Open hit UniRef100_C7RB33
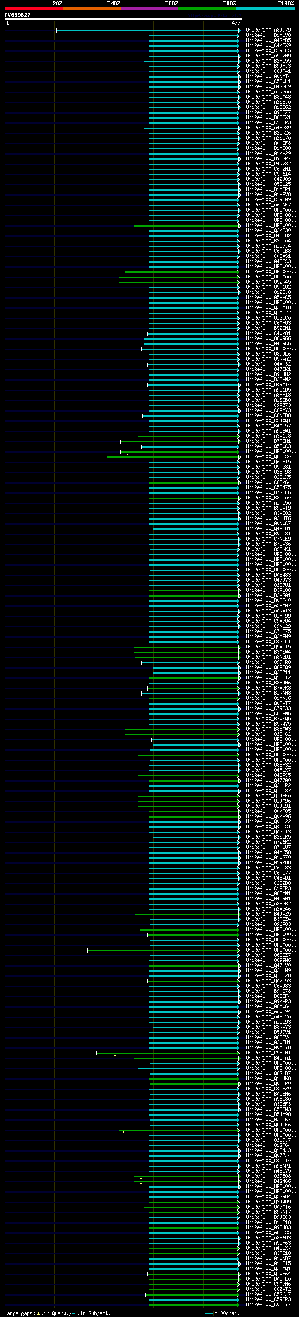The height and width of the screenshot is (1317, 299). (268, 709)
